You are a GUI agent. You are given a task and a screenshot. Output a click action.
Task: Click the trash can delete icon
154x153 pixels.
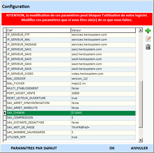tap(148, 47)
